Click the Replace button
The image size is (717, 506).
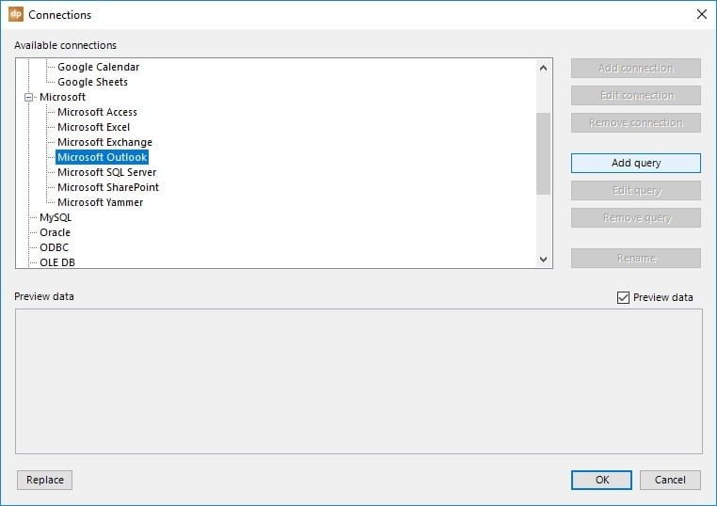pyautogui.click(x=45, y=480)
